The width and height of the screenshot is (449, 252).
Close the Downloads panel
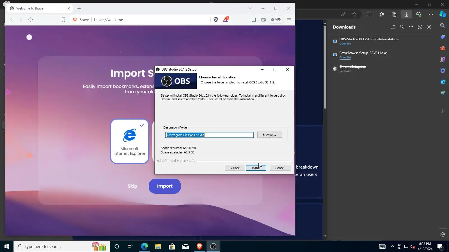tap(429, 27)
